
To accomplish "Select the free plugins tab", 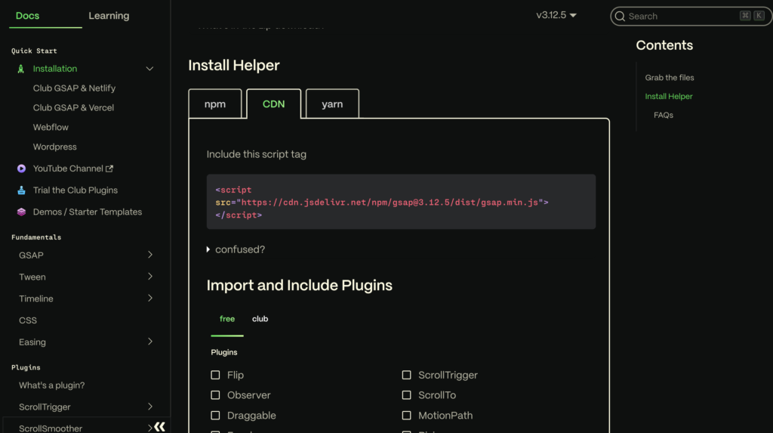I will pyautogui.click(x=227, y=319).
